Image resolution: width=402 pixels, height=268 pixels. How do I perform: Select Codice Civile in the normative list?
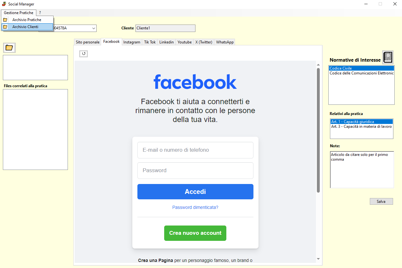(362, 68)
